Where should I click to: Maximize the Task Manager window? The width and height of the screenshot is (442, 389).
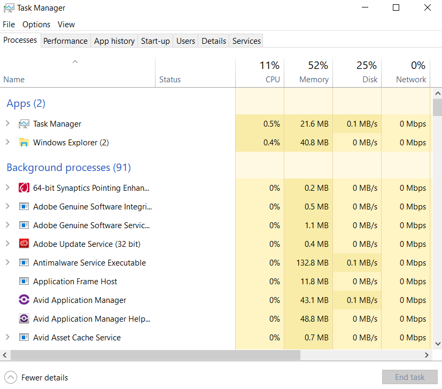(x=396, y=7)
